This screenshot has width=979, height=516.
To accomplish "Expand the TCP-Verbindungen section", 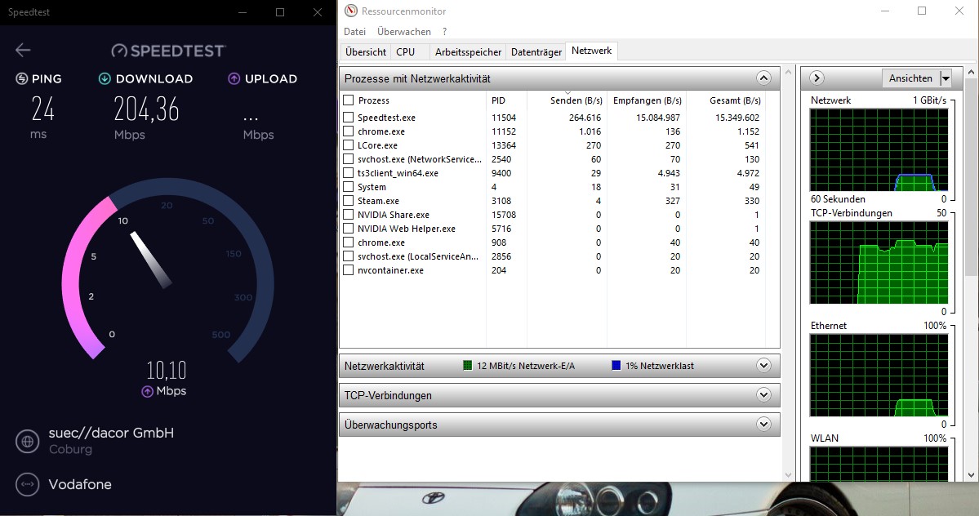I will [763, 395].
